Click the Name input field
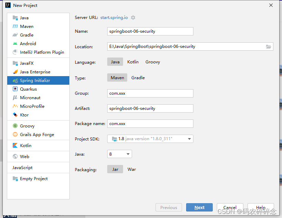This screenshot has height=218, width=282. [x=150, y=31]
